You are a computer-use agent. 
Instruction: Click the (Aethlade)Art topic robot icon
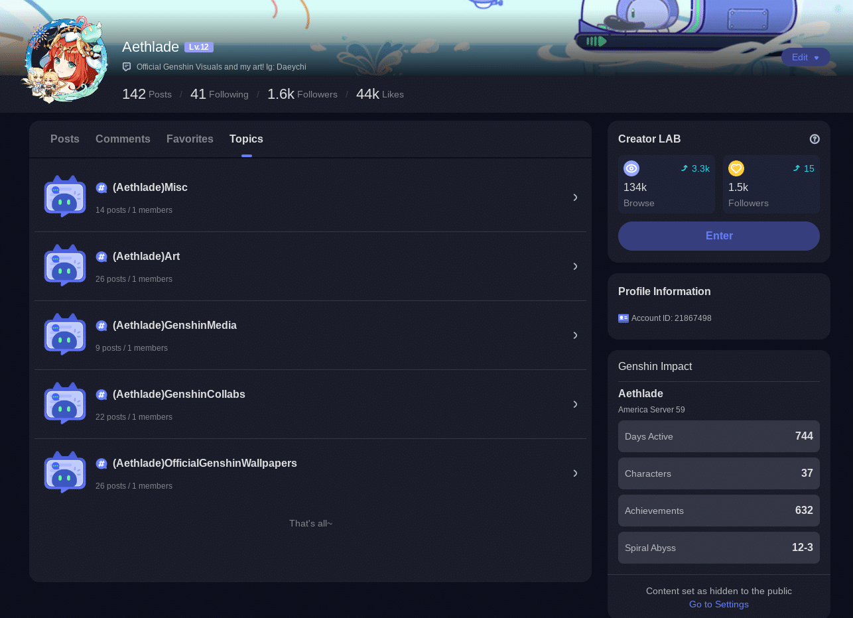(x=65, y=265)
